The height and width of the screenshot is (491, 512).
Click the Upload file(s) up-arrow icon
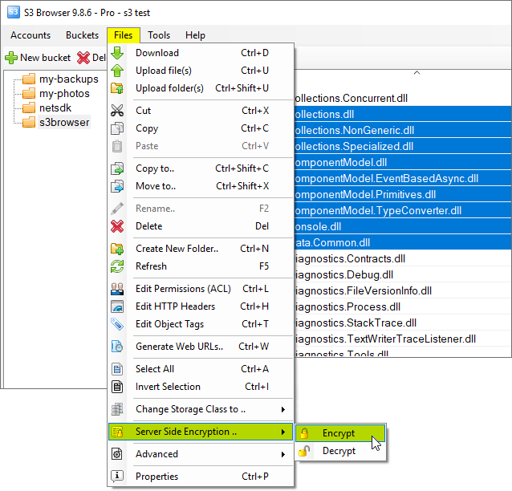coord(117,71)
